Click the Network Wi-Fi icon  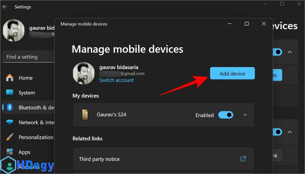(x=10, y=122)
